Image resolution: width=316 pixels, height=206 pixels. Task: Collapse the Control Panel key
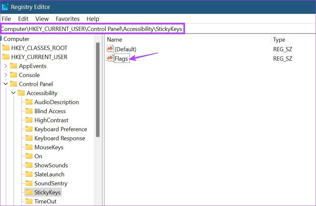5,84
